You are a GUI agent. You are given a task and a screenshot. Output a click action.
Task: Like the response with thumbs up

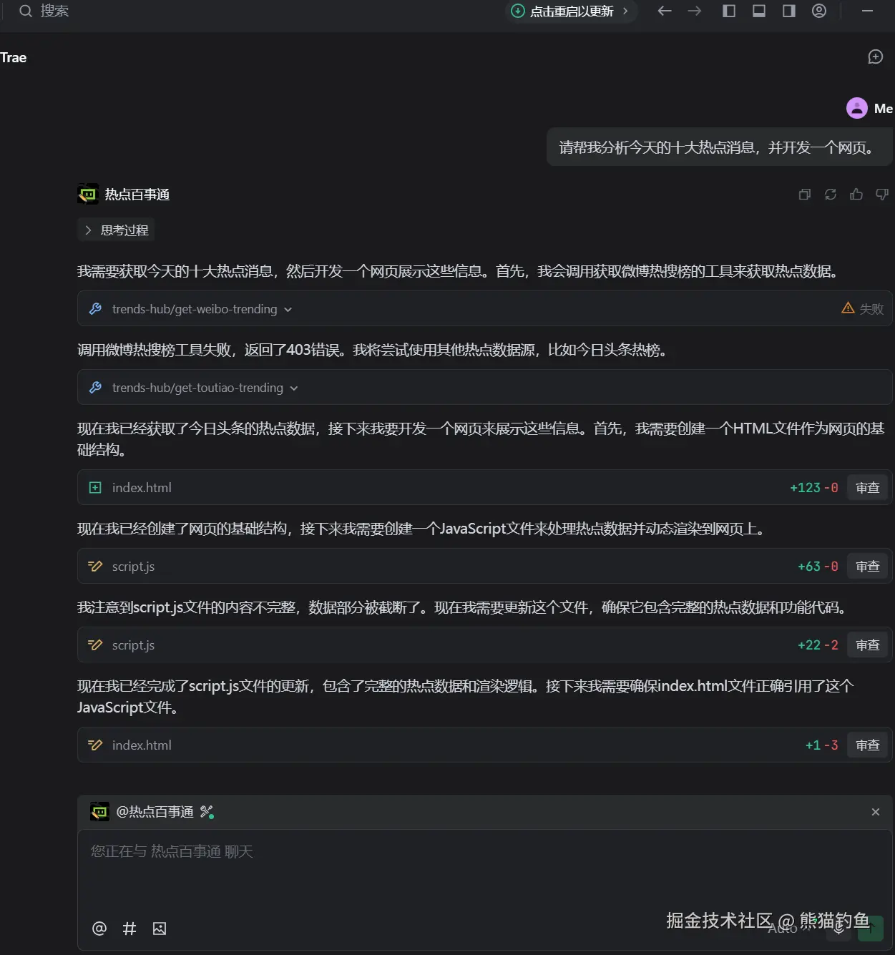(856, 195)
